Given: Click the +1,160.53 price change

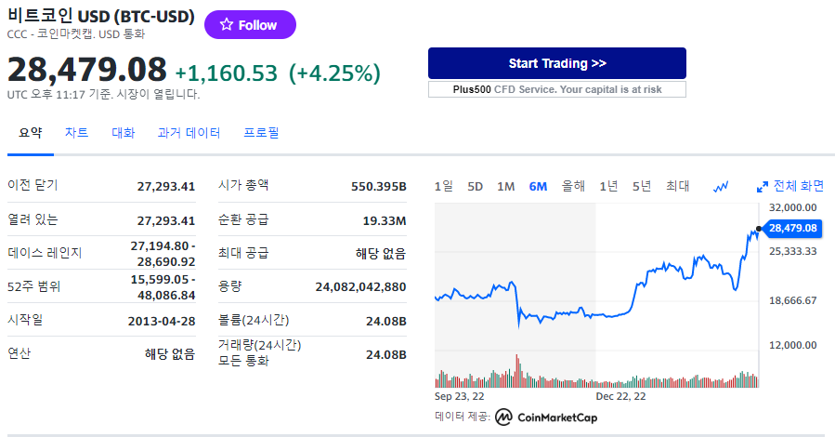Looking at the screenshot, I should click(x=227, y=73).
